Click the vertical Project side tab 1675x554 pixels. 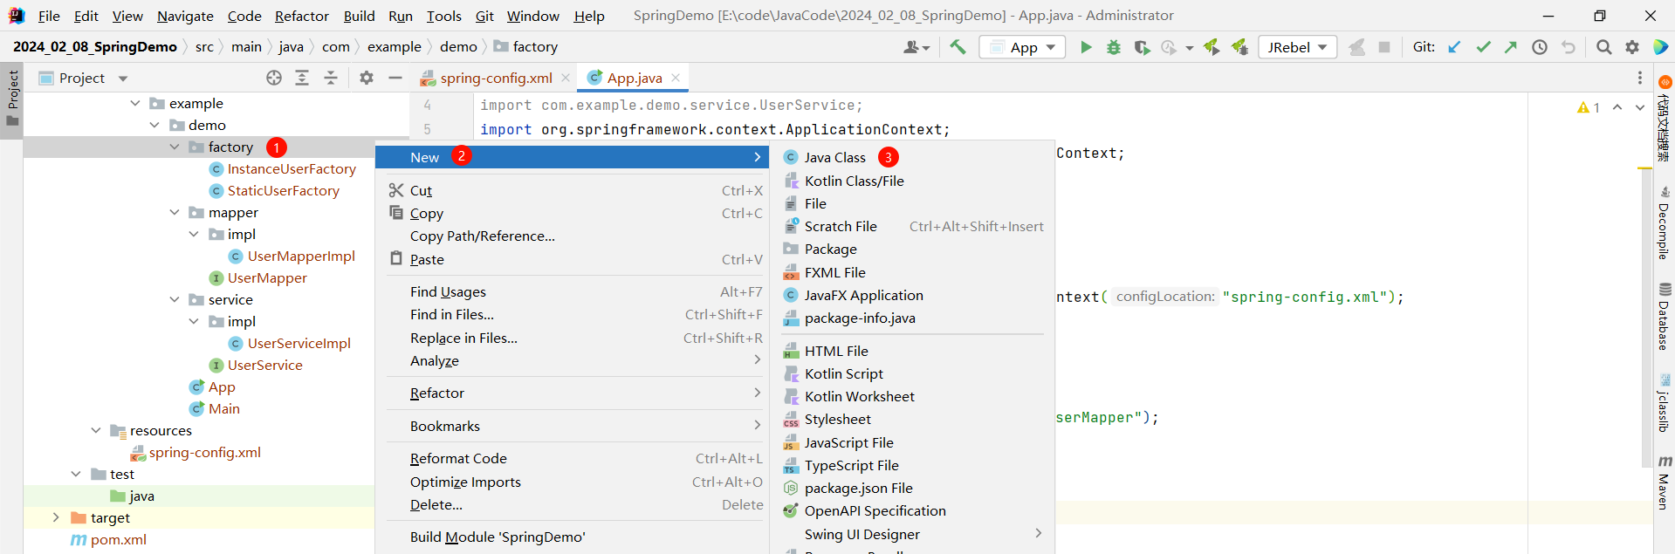(x=12, y=98)
